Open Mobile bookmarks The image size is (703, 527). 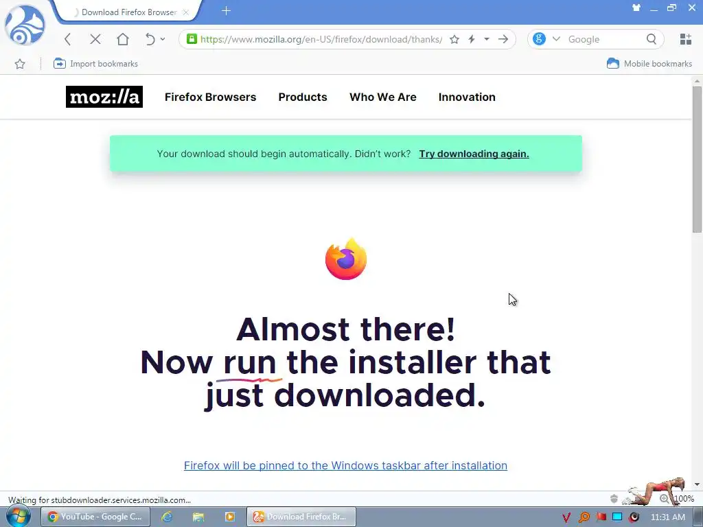click(x=649, y=64)
